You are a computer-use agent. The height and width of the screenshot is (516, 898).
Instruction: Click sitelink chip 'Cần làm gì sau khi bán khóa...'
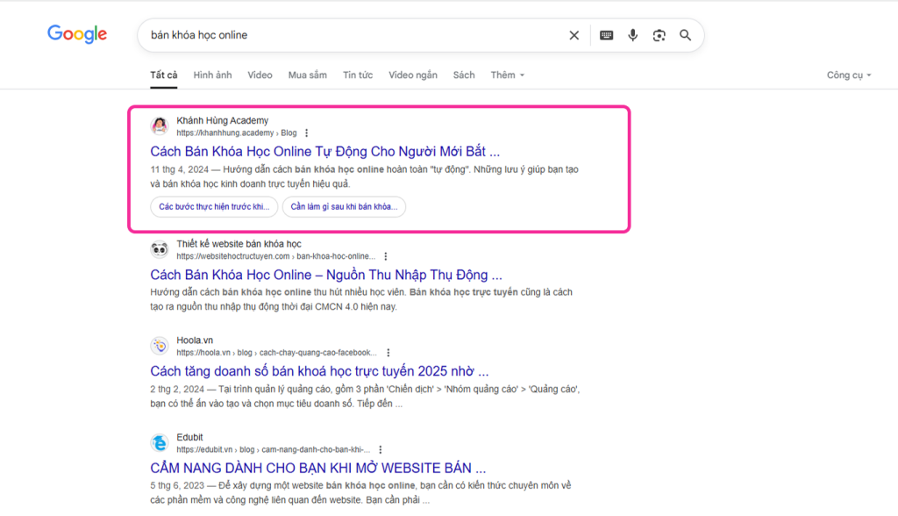(x=344, y=206)
